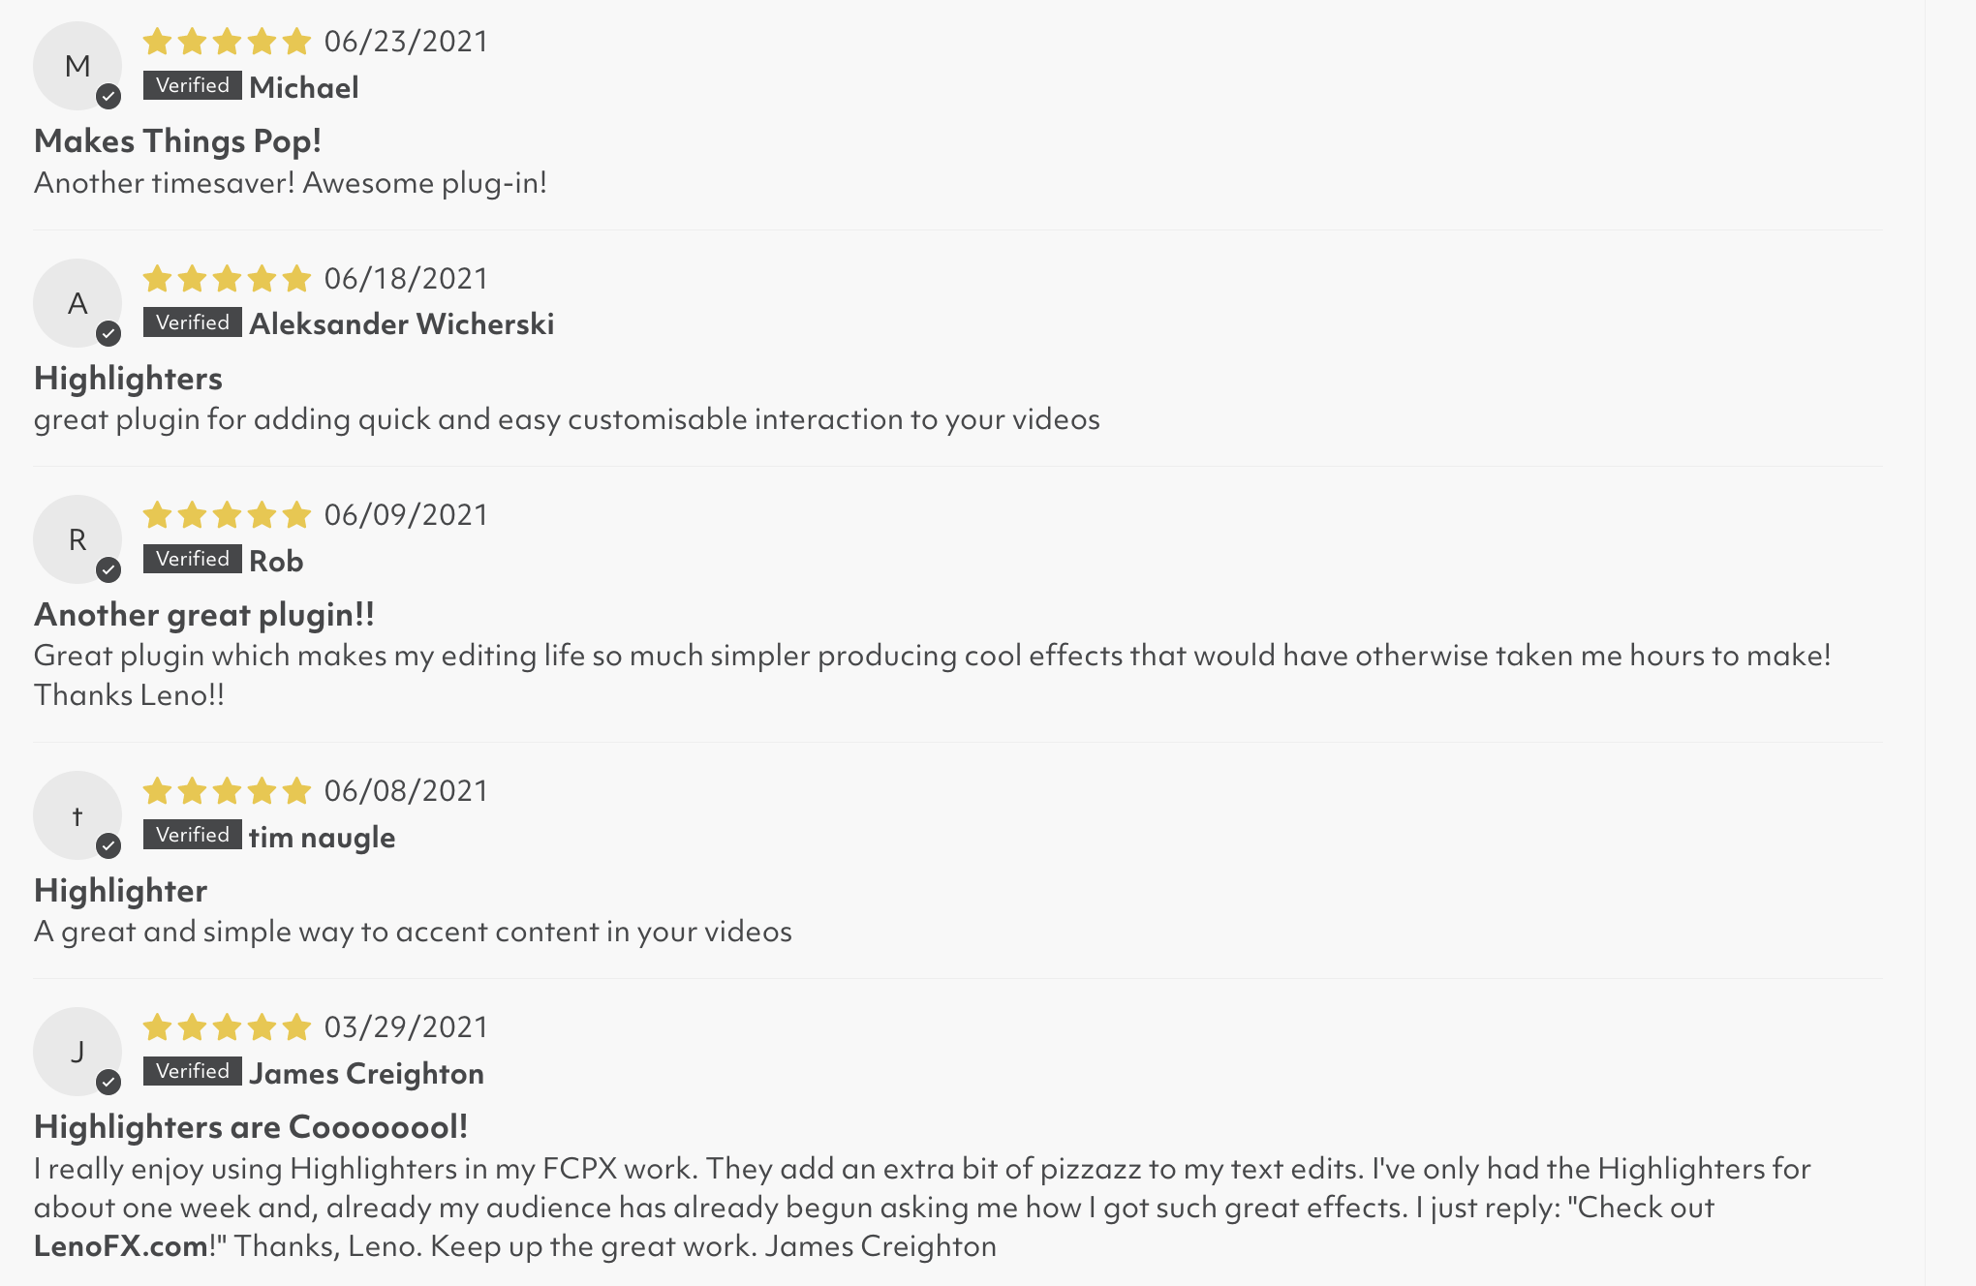Click the reviewer name Aleksander Wicherski
Viewport: 1976px width, 1286px height.
(x=401, y=323)
